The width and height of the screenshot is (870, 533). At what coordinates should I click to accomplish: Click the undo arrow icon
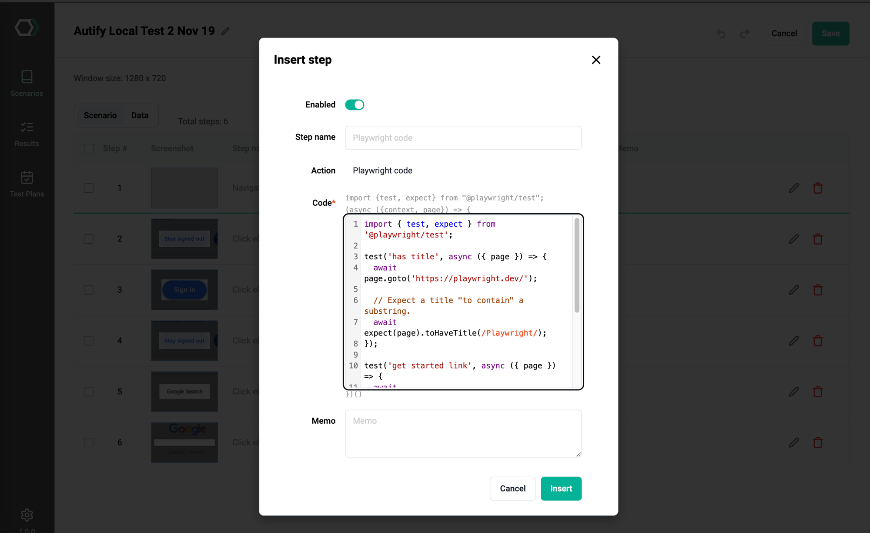coord(720,33)
